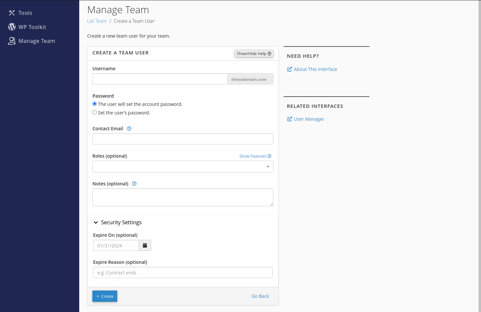Open Tools from the sidebar menu
The image size is (481, 312).
coord(25,13)
